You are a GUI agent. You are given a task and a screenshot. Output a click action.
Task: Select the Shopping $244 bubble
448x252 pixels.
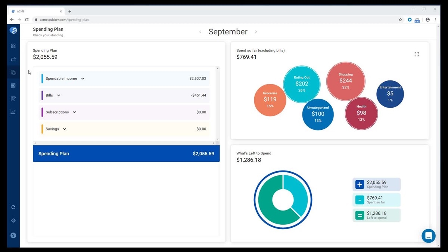345,81
